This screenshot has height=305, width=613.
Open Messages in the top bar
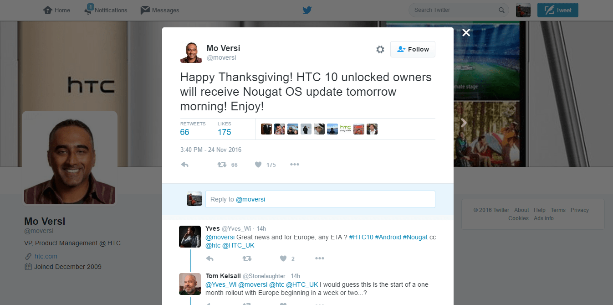click(x=160, y=10)
